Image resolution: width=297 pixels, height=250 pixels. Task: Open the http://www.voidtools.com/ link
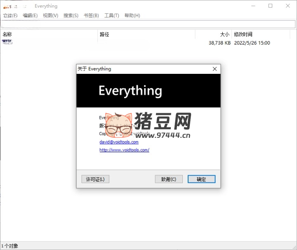(x=125, y=150)
